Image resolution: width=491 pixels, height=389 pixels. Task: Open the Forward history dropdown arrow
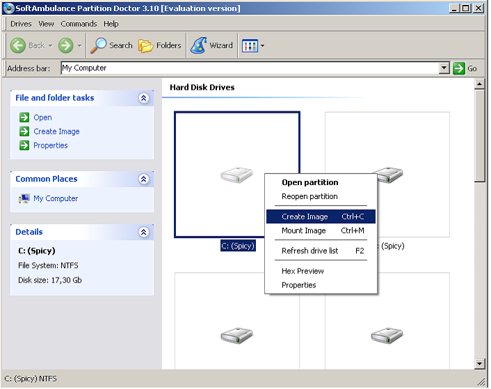[79, 46]
